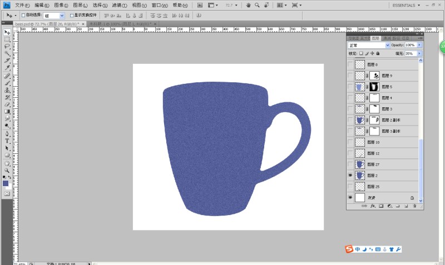Viewport: 445px width, 265px height.
Task: Select the Lasso tool
Action: 7,47
